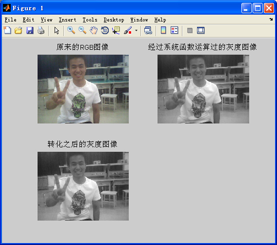Image resolution: width=277 pixels, height=245 pixels.
Task: Click the MATLAB logo in the title bar
Action: pyautogui.click(x=7, y=8)
